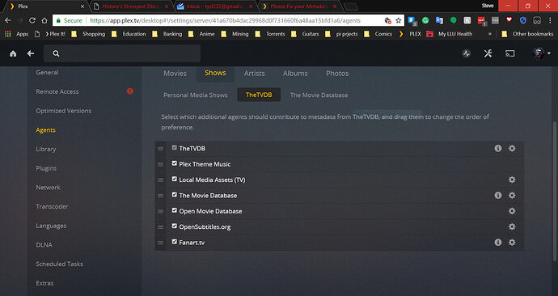Show Fanart.tv info icon
The width and height of the screenshot is (558, 296).
(x=498, y=243)
